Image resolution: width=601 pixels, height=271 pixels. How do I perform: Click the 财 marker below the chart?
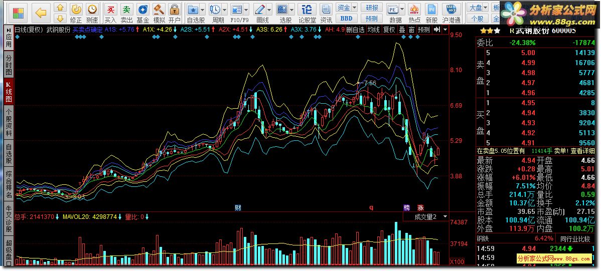tap(238, 208)
